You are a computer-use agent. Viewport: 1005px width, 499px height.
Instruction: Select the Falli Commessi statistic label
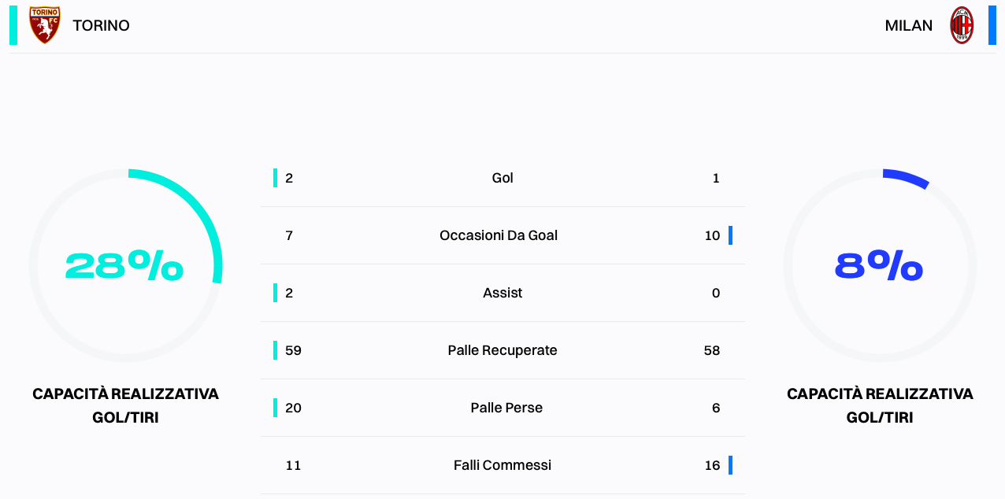[502, 465]
